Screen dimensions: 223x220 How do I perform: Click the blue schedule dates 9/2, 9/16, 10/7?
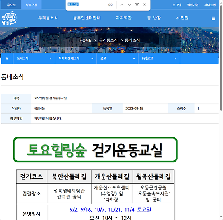click(x=110, y=210)
